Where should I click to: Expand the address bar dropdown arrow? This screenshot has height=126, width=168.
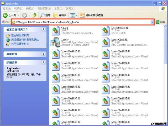152,22
